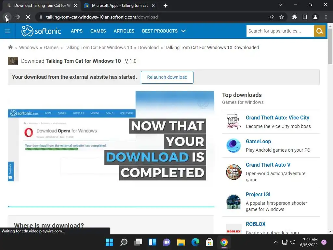Toggle Chrome side panel

coord(305,17)
